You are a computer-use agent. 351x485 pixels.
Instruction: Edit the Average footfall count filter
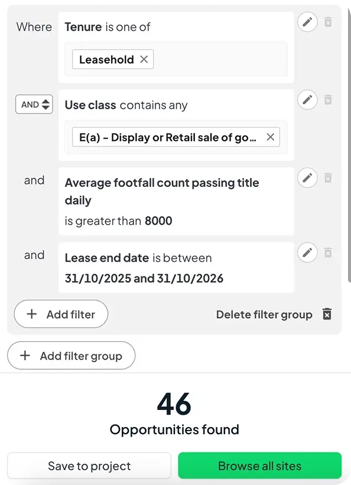point(307,177)
